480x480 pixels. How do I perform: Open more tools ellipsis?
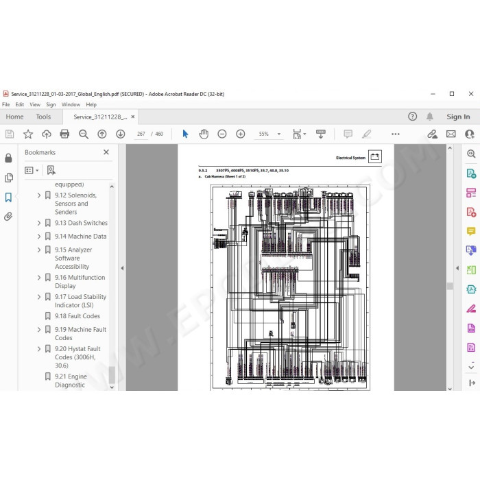point(396,134)
